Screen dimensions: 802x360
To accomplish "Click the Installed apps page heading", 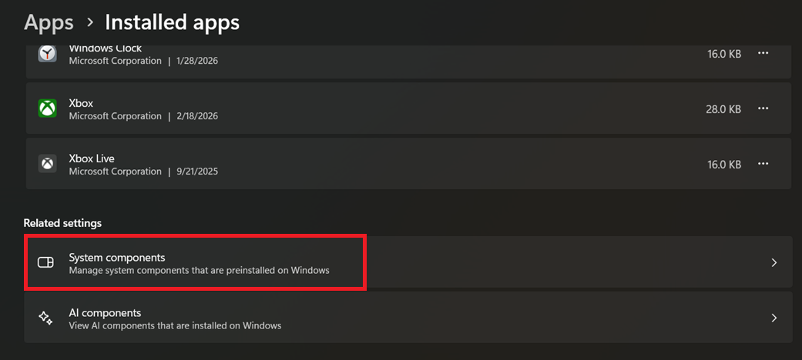I will point(172,22).
